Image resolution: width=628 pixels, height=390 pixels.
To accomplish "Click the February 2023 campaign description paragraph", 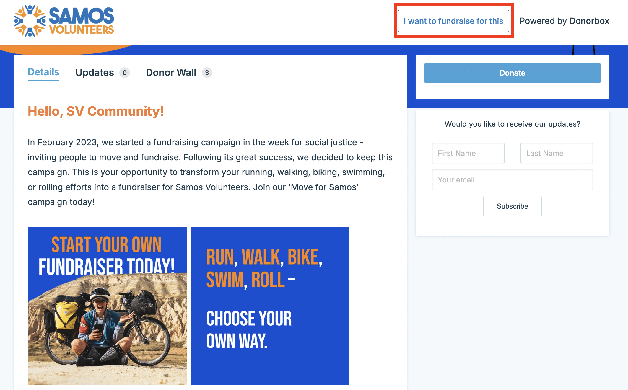I will (x=210, y=172).
